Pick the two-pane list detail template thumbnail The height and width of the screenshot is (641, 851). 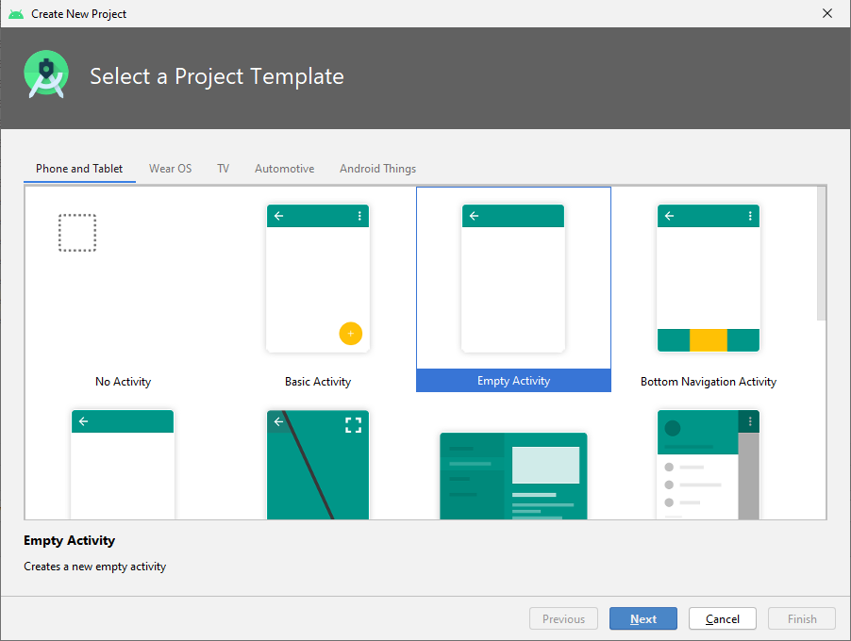[513, 475]
